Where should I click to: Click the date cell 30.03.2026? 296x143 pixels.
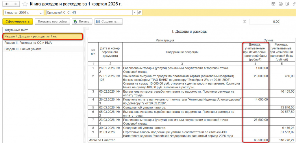click(110, 128)
